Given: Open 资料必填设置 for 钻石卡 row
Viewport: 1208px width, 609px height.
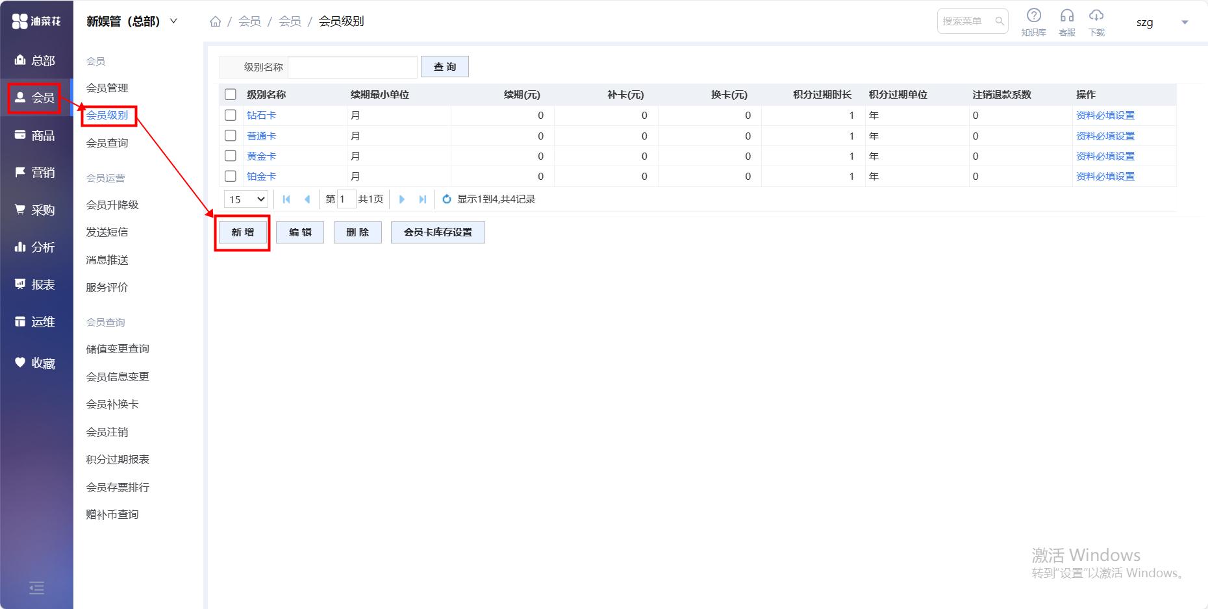Looking at the screenshot, I should click(1105, 115).
